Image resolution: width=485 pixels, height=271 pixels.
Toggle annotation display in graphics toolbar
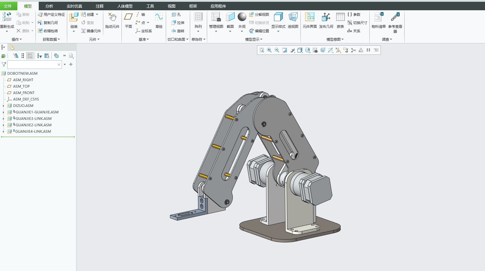[x=346, y=50]
